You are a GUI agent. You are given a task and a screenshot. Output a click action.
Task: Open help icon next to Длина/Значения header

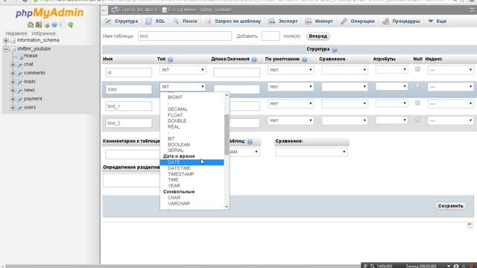(x=254, y=60)
